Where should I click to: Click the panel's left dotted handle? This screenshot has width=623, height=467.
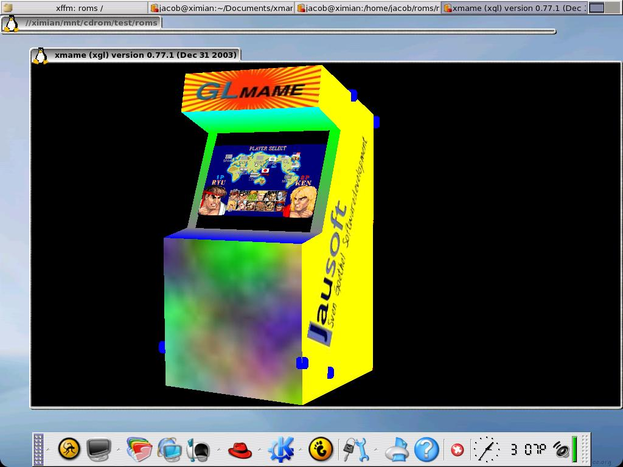pos(38,449)
